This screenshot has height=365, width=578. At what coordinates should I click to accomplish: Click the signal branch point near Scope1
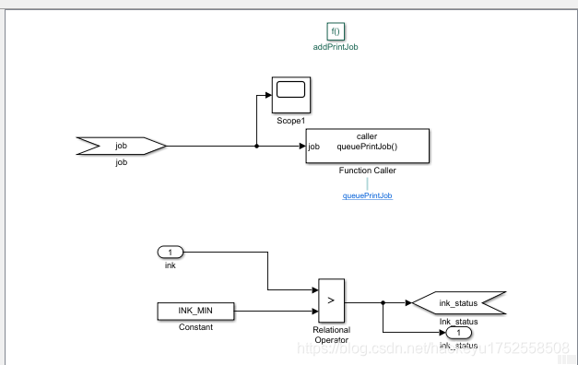point(256,146)
